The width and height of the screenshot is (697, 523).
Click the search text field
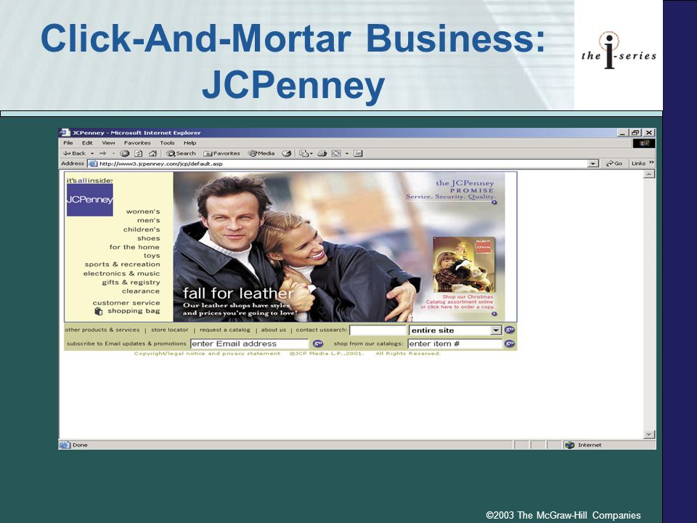pyautogui.click(x=378, y=331)
